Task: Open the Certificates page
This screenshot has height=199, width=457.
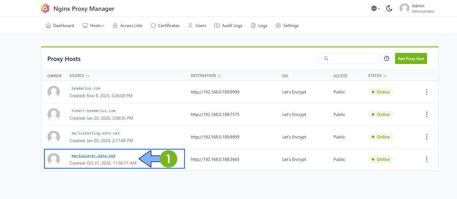Action: [x=165, y=26]
